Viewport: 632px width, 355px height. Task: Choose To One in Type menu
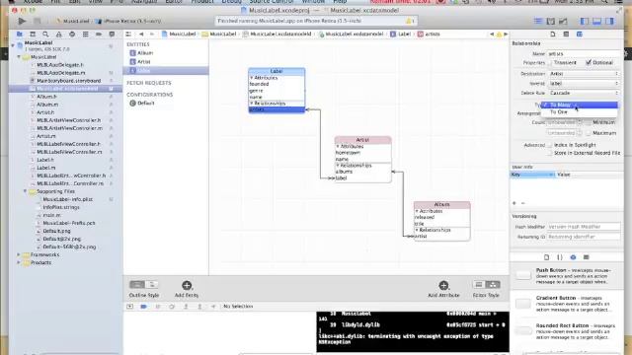coord(580,112)
